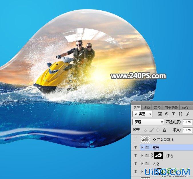Screen dimensions: 193x179
Task: Lock transparent pixels checkerboard icon
Action: click(x=145, y=130)
